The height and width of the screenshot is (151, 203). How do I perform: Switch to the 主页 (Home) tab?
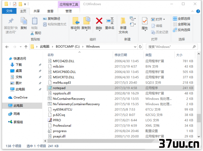coord(23,11)
